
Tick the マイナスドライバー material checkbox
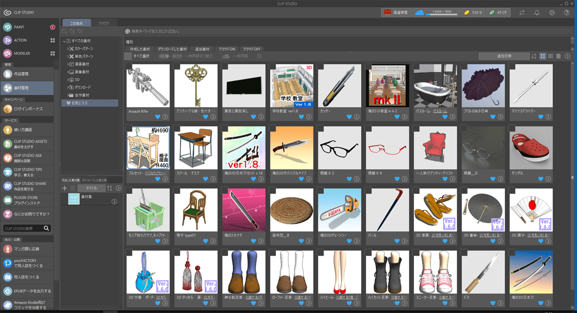(x=513, y=67)
